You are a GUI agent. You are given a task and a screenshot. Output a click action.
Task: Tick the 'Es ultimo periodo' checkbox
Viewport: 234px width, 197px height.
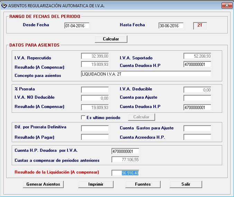(x=83, y=117)
